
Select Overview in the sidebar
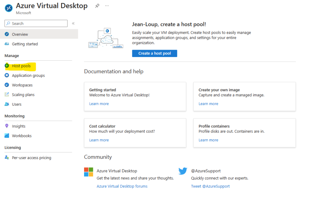click(39, 34)
